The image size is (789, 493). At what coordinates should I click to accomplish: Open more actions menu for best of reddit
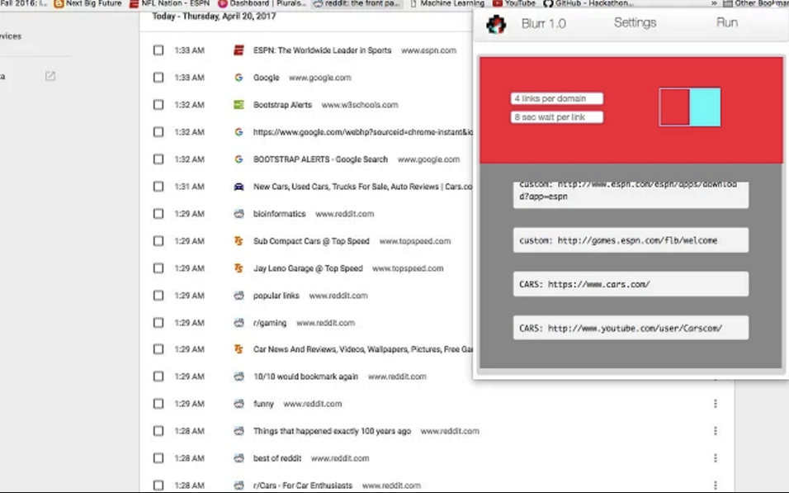[715, 457]
